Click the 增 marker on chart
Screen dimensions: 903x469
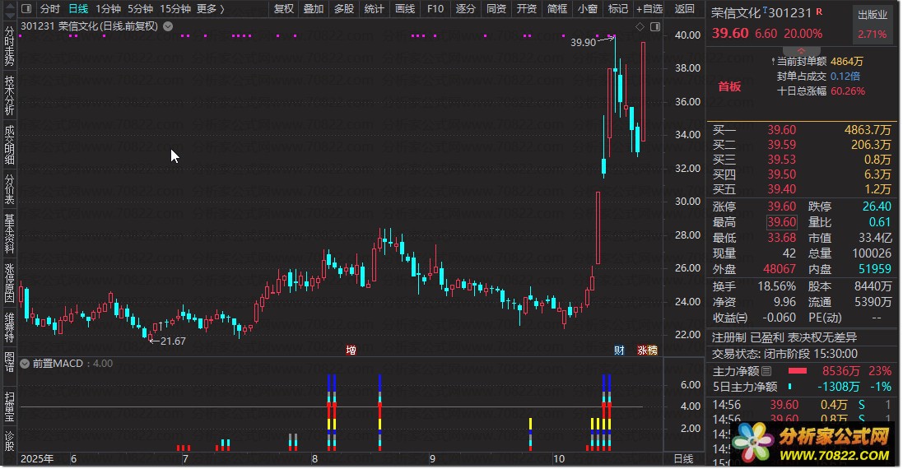point(351,350)
